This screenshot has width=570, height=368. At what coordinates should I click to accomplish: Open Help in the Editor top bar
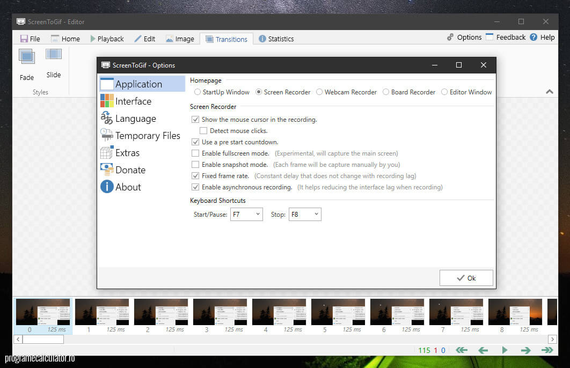coord(542,38)
